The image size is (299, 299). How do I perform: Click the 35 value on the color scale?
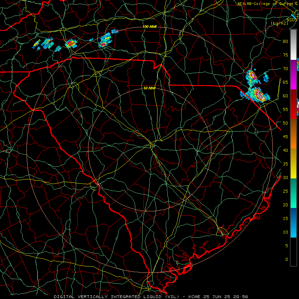285,164
